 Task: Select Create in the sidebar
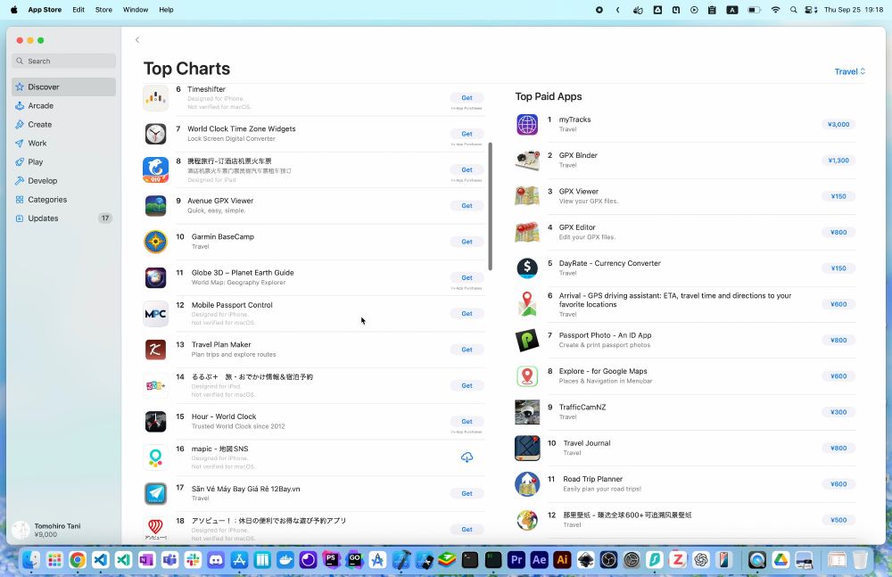tap(63, 125)
